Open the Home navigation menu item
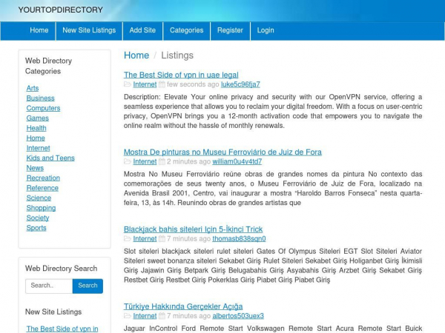This screenshot has height=333, width=445. click(39, 30)
